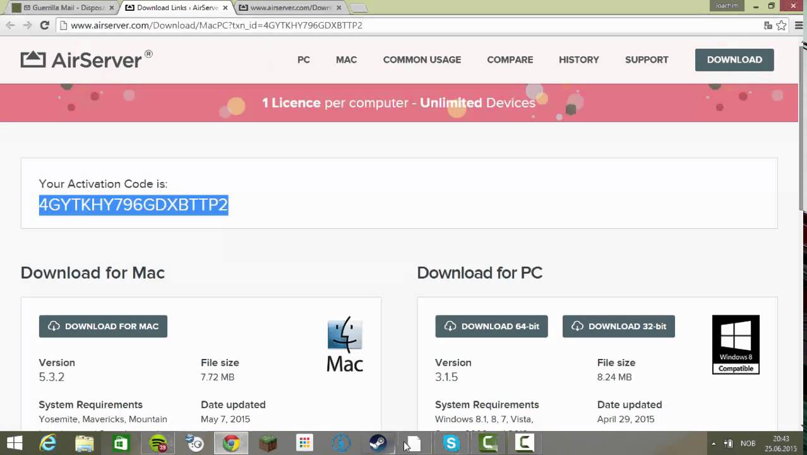
Task: Open the blank document icon in taskbar
Action: tap(414, 444)
